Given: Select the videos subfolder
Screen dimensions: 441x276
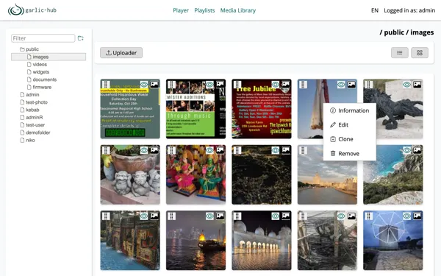Looking at the screenshot, I should tap(37, 65).
